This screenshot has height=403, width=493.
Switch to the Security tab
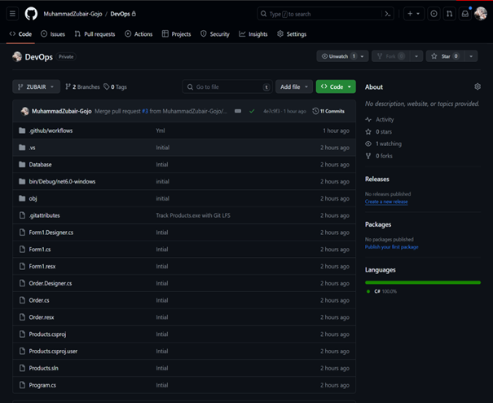[215, 34]
